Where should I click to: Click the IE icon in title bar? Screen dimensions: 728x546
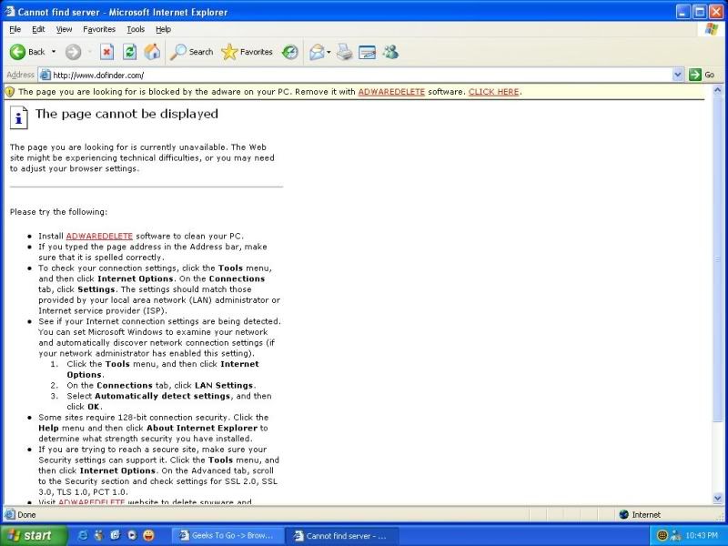pos(10,11)
